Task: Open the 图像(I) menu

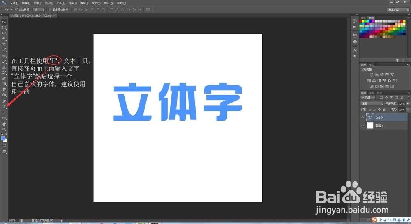Action: tap(37, 3)
